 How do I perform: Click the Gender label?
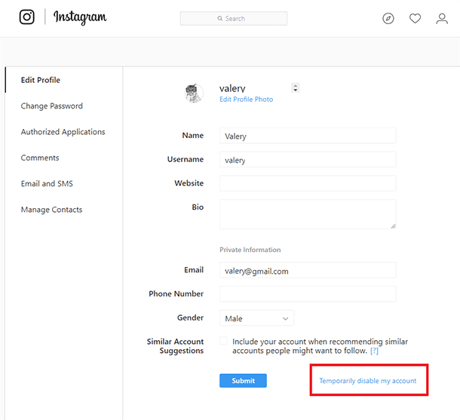[x=190, y=317]
